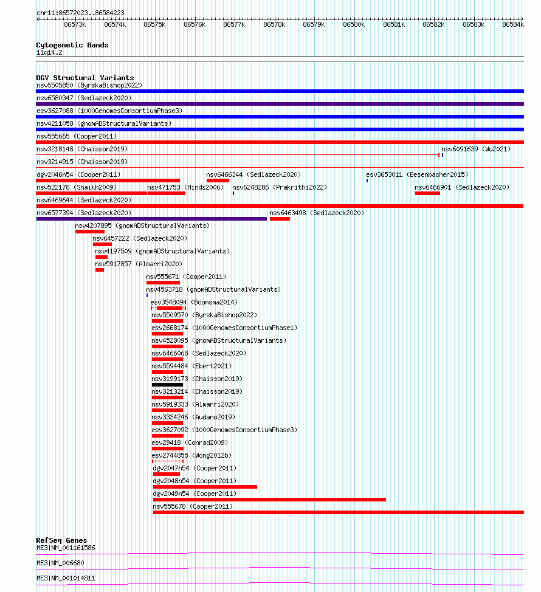Click nsv4207895 (gnomADStructuralVariants) label
The image size is (541, 592).
point(142,225)
